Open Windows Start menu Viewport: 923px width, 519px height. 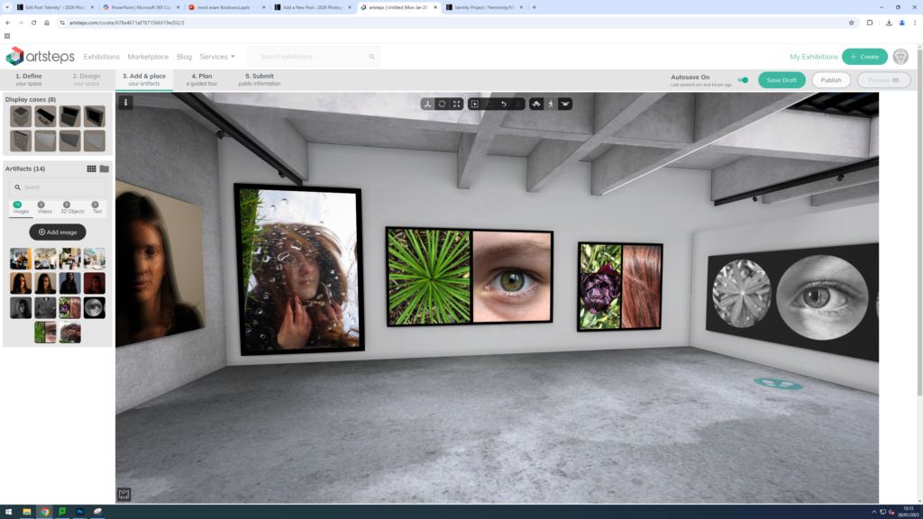[8, 512]
